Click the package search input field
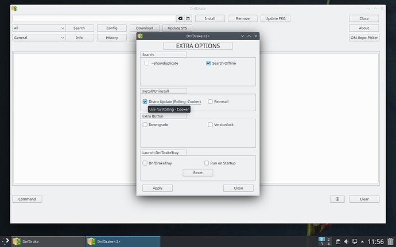Viewport: 396px width, 247px height. [94, 18]
